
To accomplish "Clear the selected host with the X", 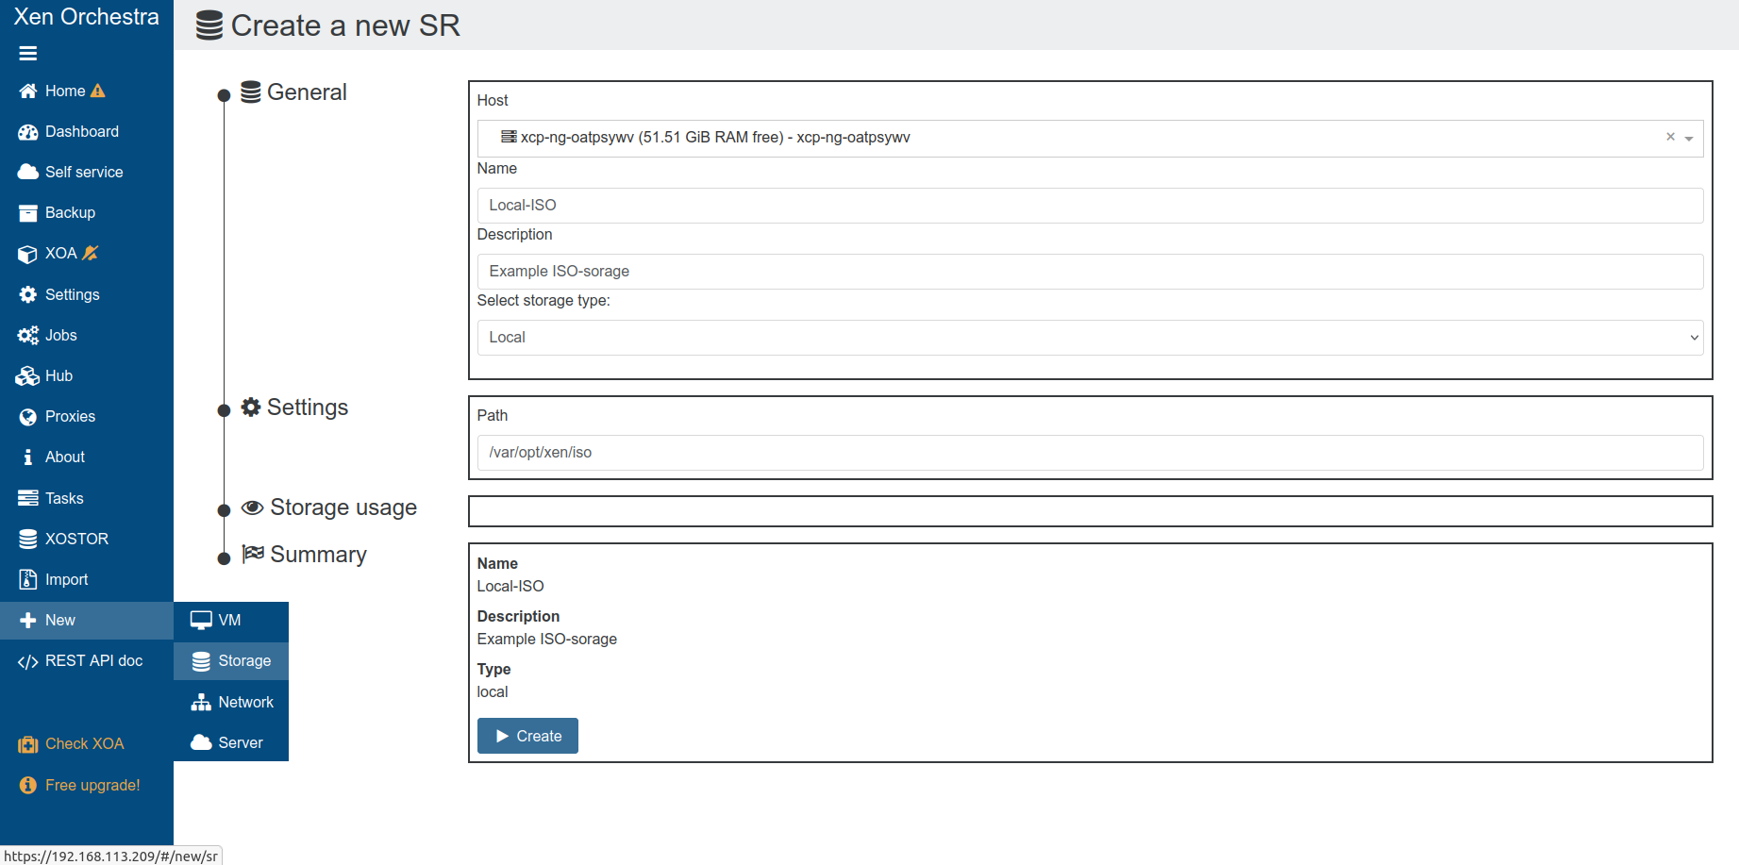I will click(1670, 137).
